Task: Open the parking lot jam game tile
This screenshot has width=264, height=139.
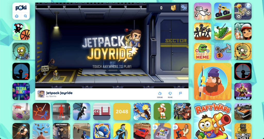Action: pos(162,131)
